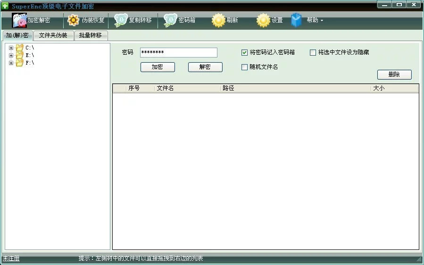Viewport: 424px width, 265px height.
Task: Click the 删除 button
Action: 394,75
